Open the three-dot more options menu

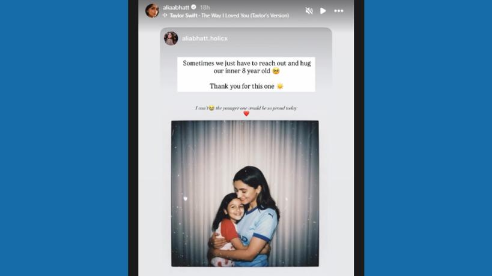tap(339, 11)
